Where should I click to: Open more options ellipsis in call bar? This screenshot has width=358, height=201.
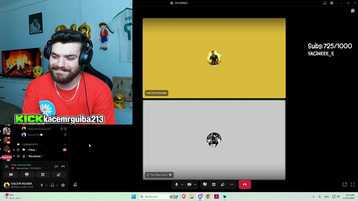[232, 185]
